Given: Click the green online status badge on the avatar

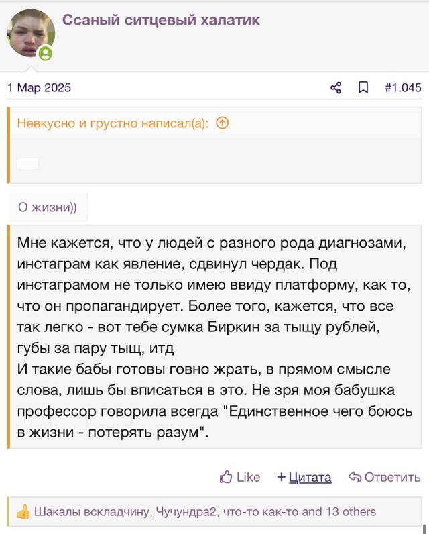Looking at the screenshot, I should pyautogui.click(x=46, y=54).
